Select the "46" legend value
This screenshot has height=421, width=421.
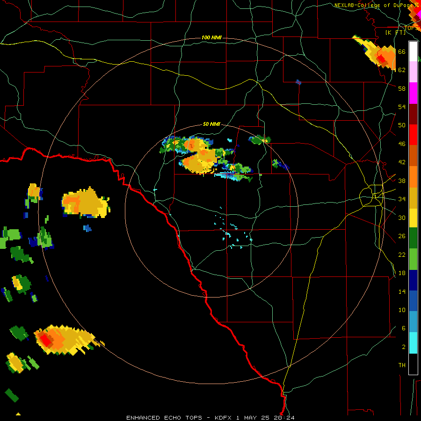pyautogui.click(x=402, y=144)
